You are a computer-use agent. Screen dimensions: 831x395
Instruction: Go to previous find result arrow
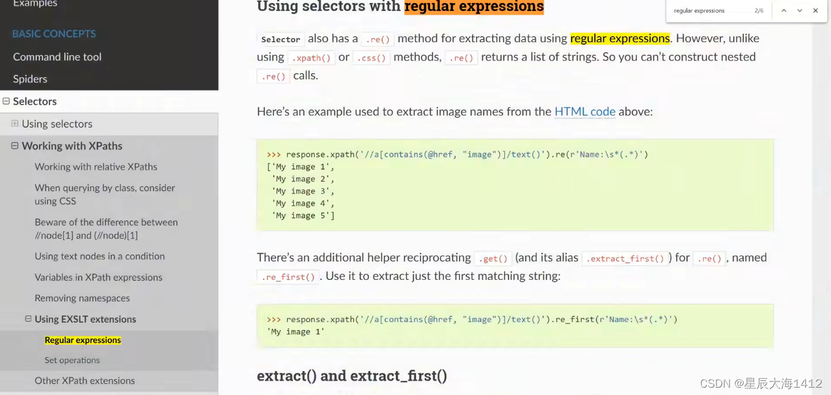click(784, 11)
